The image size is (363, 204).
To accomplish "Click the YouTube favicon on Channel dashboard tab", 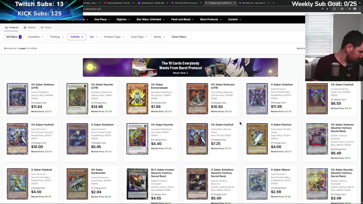I will click(105, 3).
